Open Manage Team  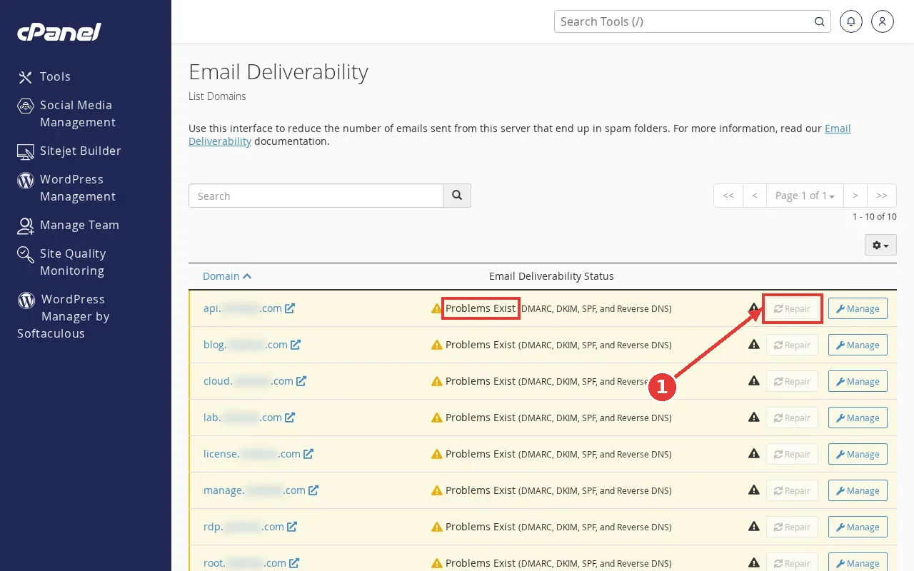tap(69, 225)
